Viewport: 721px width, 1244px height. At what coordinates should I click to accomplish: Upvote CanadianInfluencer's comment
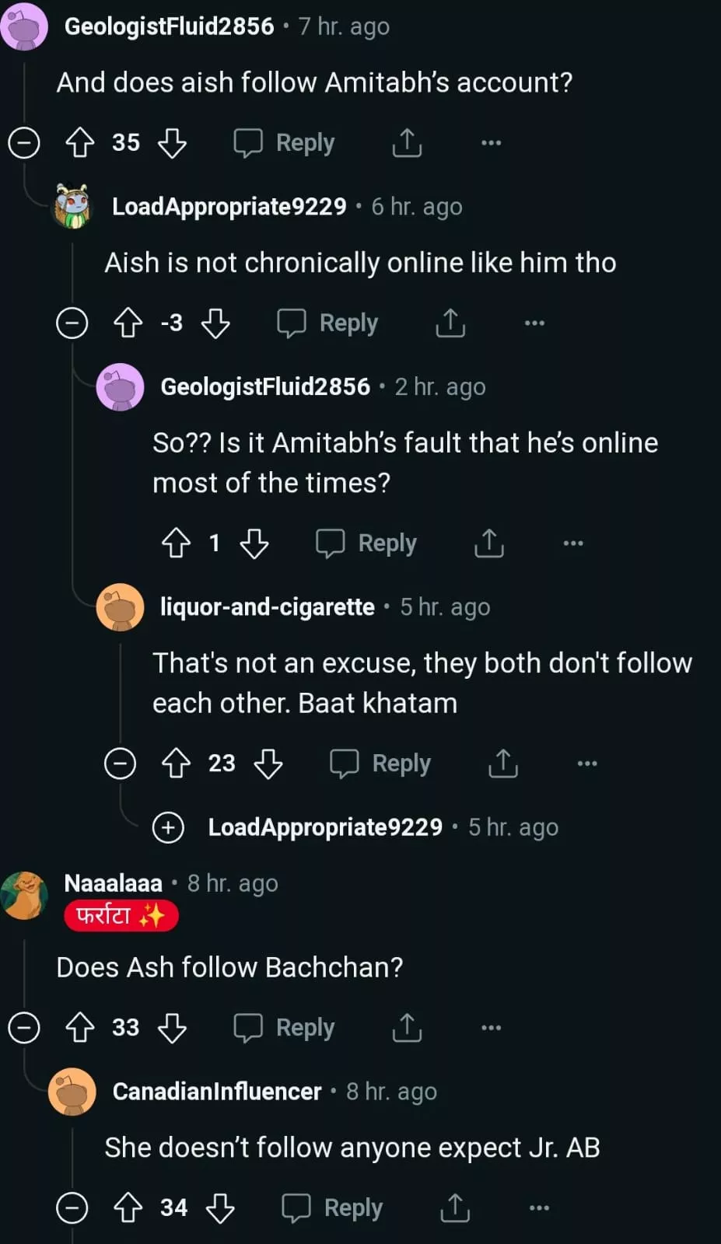[128, 1208]
